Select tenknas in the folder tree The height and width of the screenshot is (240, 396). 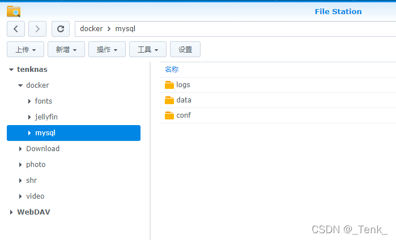coord(32,70)
